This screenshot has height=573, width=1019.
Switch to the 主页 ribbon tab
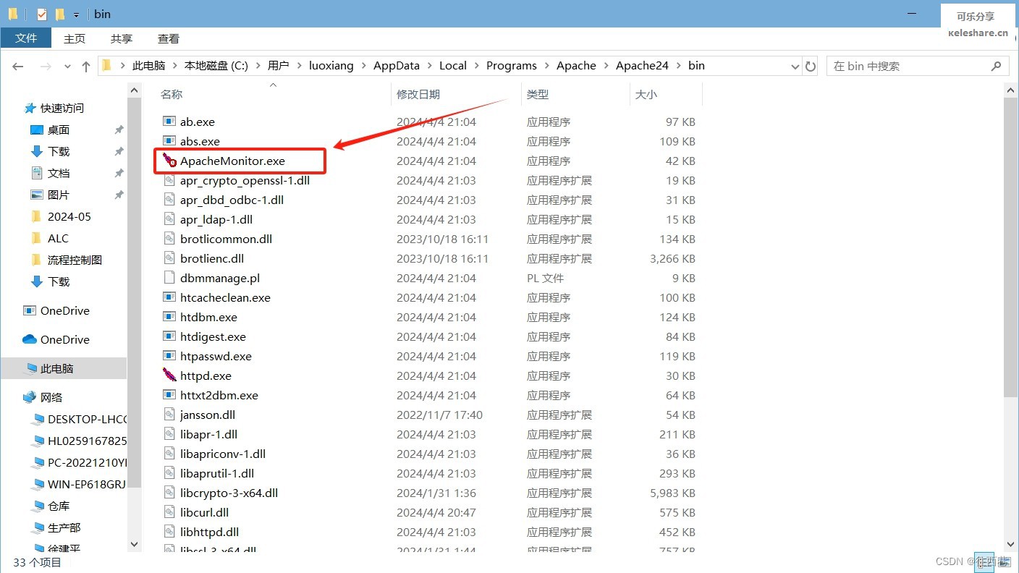click(75, 38)
